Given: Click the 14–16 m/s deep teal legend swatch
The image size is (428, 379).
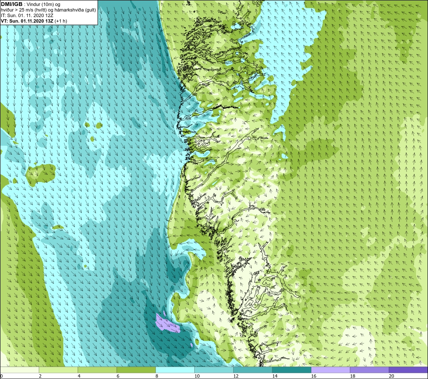Looking at the screenshot, I should [x=291, y=370].
